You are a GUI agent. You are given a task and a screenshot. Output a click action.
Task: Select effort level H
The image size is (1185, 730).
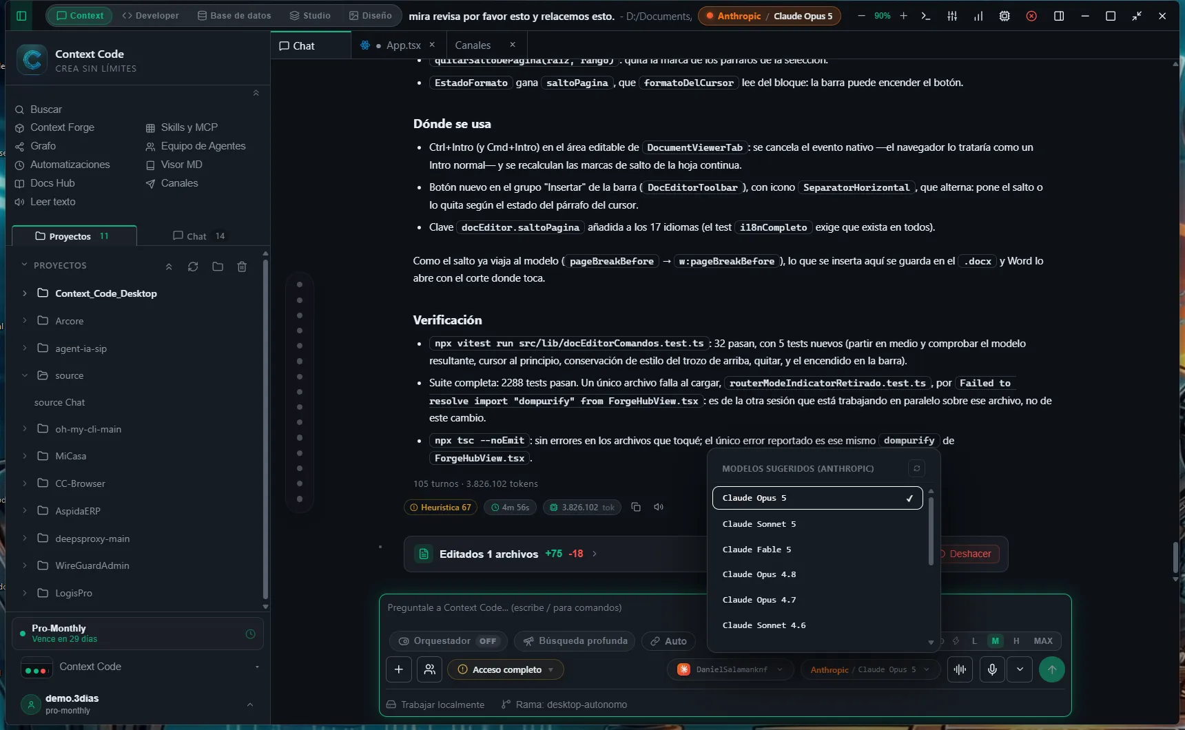[1016, 641]
